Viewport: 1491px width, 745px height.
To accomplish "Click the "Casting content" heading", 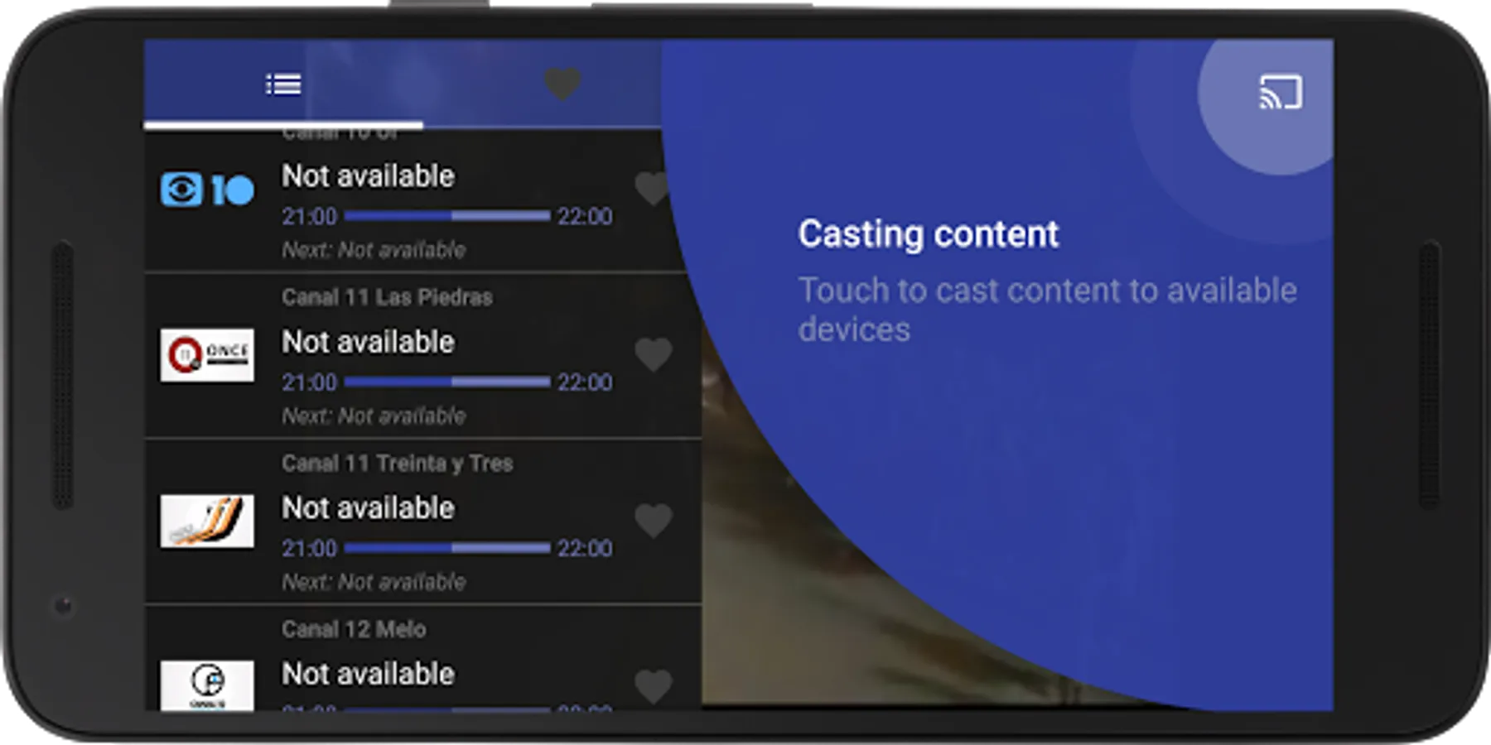I will 929,234.
